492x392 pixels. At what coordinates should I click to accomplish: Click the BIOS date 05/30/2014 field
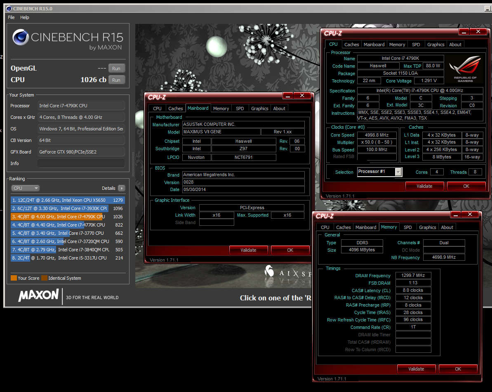tap(243, 189)
